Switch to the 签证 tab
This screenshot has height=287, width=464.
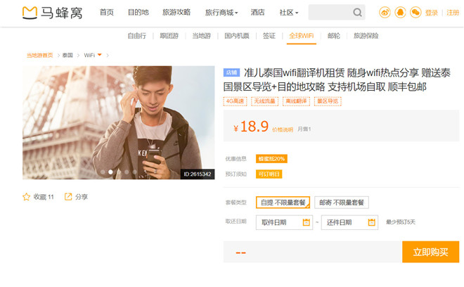click(269, 36)
